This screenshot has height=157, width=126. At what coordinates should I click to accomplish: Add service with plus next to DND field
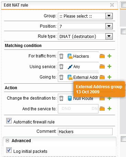click(109, 109)
